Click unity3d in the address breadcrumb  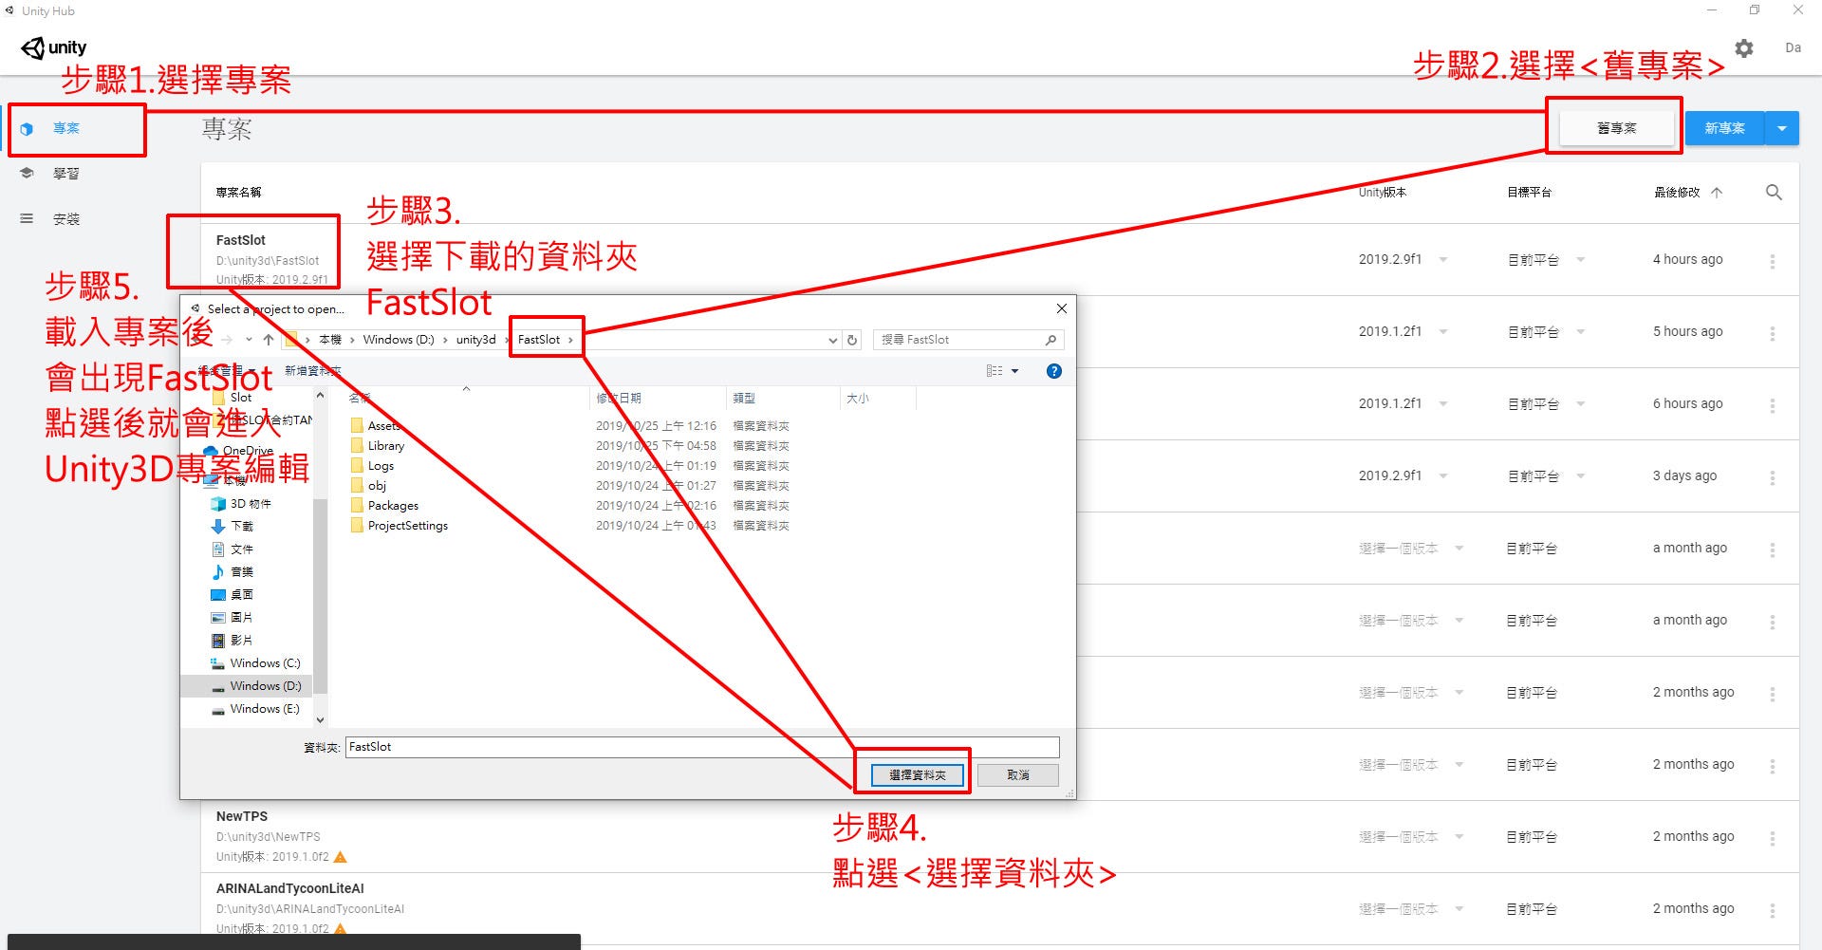click(x=475, y=340)
